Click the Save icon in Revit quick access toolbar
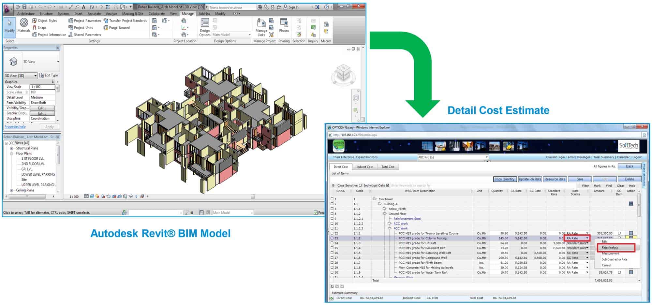 [24, 7]
